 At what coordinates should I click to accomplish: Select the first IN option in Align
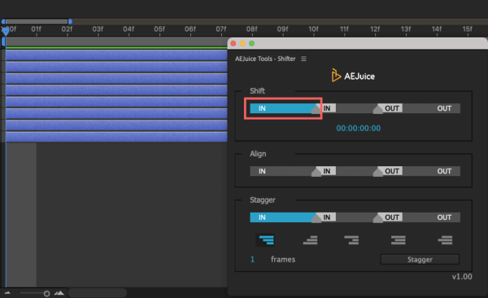click(x=262, y=171)
